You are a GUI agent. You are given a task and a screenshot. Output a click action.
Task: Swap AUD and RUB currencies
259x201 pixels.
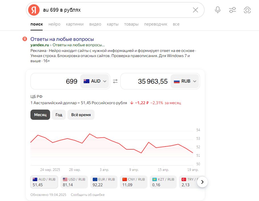tap(115, 81)
